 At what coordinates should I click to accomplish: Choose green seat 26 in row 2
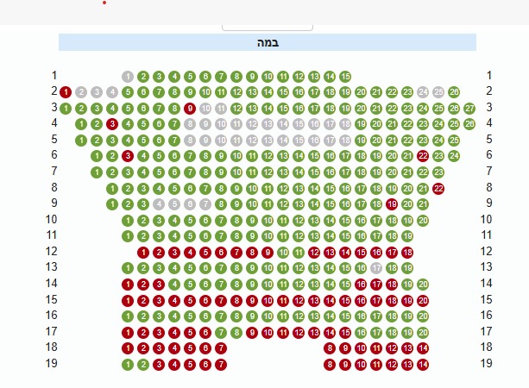click(454, 92)
